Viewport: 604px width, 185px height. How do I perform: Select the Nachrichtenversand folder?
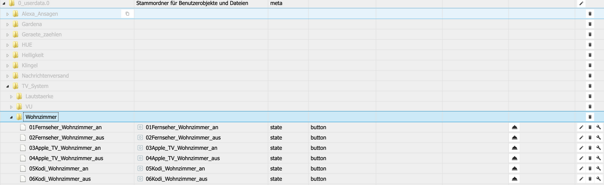[x=45, y=76]
